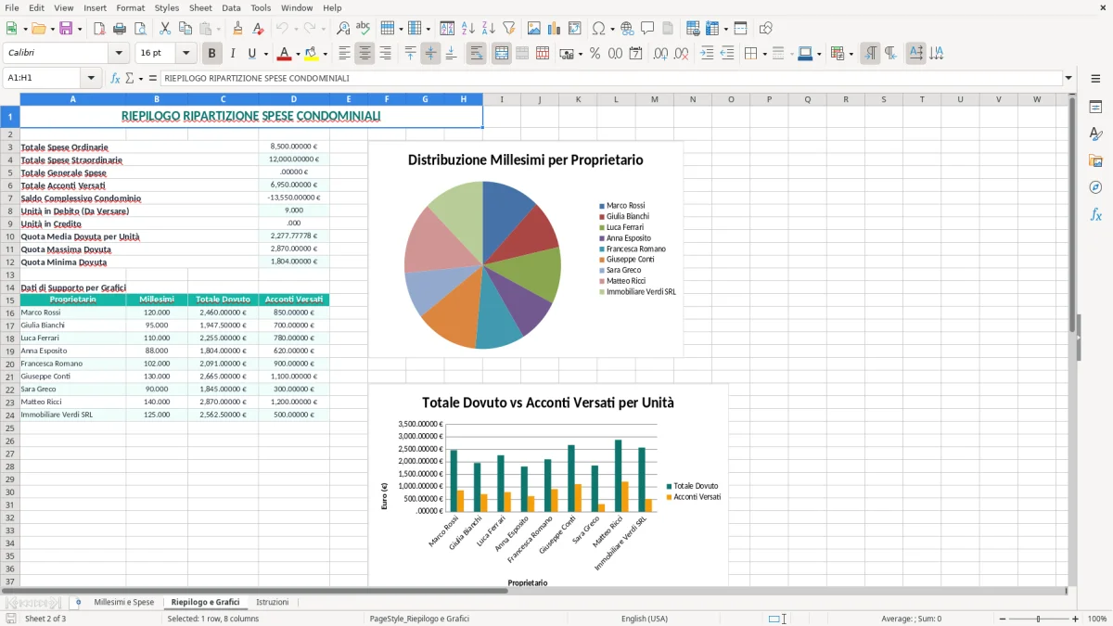1113x626 pixels.
Task: Open Find & Replace
Action: 343,29
